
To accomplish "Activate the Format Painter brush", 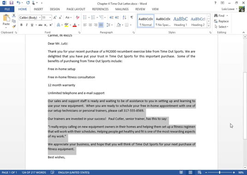I will 14,26.
